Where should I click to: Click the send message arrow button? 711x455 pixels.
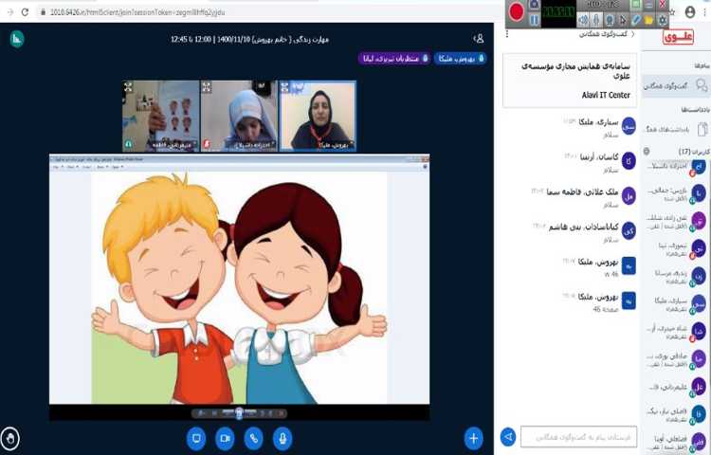tap(508, 437)
